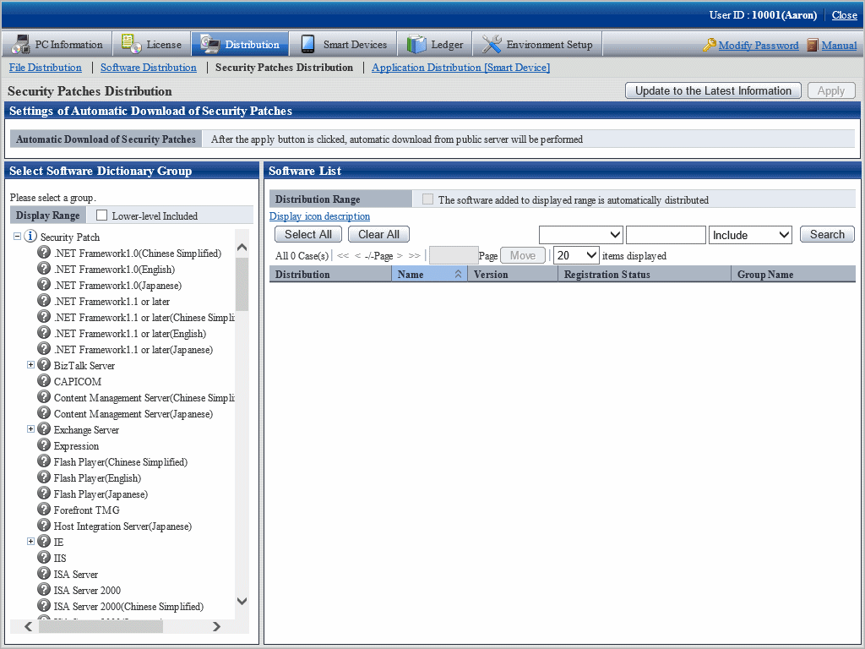The image size is (865, 649).
Task: Click the search keyword text field
Action: pyautogui.click(x=665, y=235)
